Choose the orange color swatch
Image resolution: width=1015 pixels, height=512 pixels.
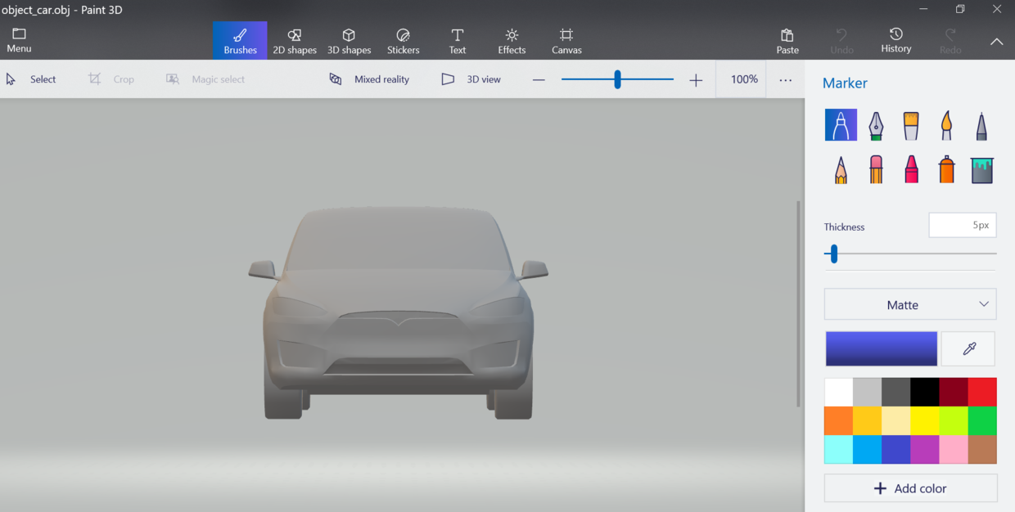pyautogui.click(x=838, y=420)
